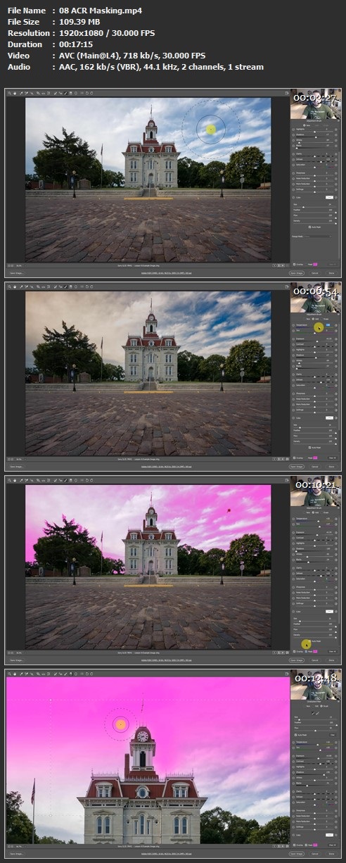Open workflow options link in 00:03:27 frame

click(165, 272)
